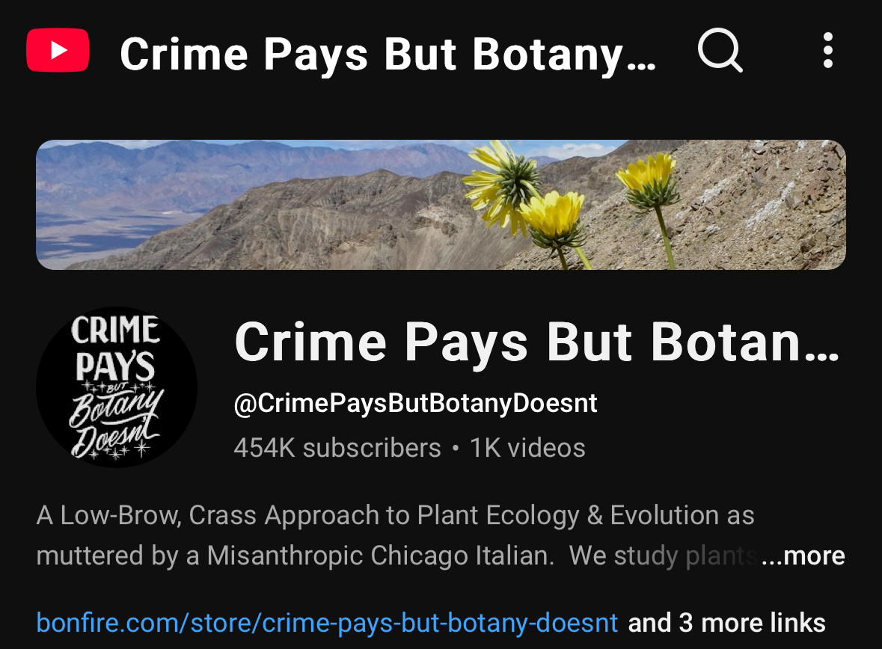
Task: Show the "and 3 more links" list
Action: [x=726, y=623]
